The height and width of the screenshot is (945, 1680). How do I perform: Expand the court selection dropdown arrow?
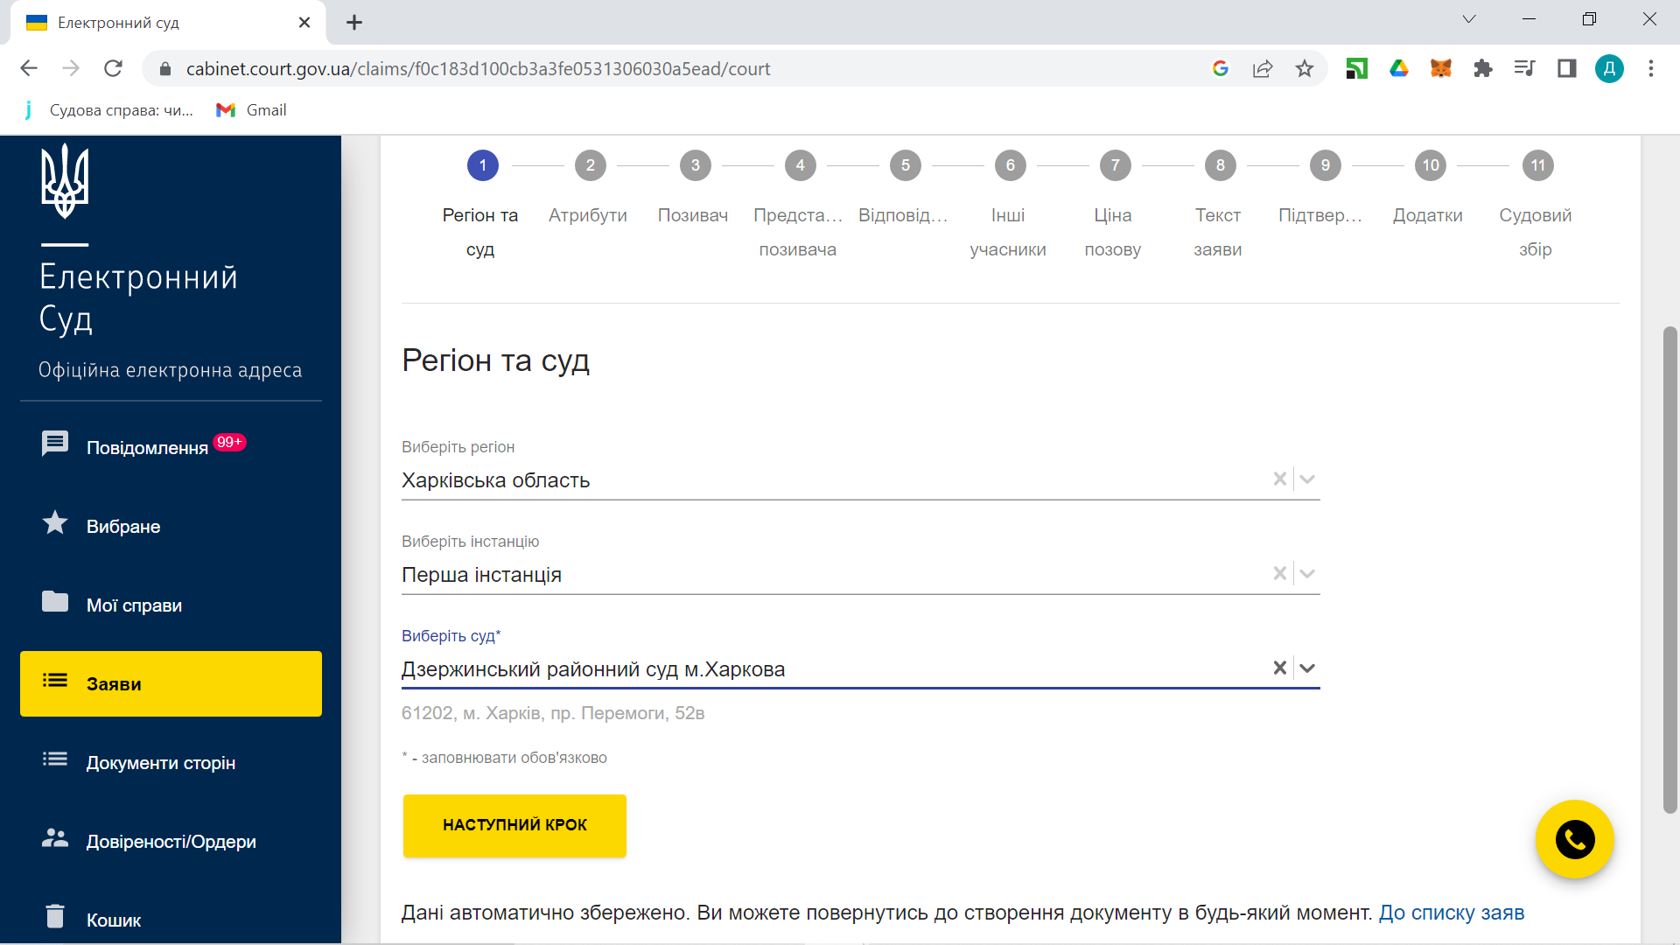pyautogui.click(x=1307, y=668)
